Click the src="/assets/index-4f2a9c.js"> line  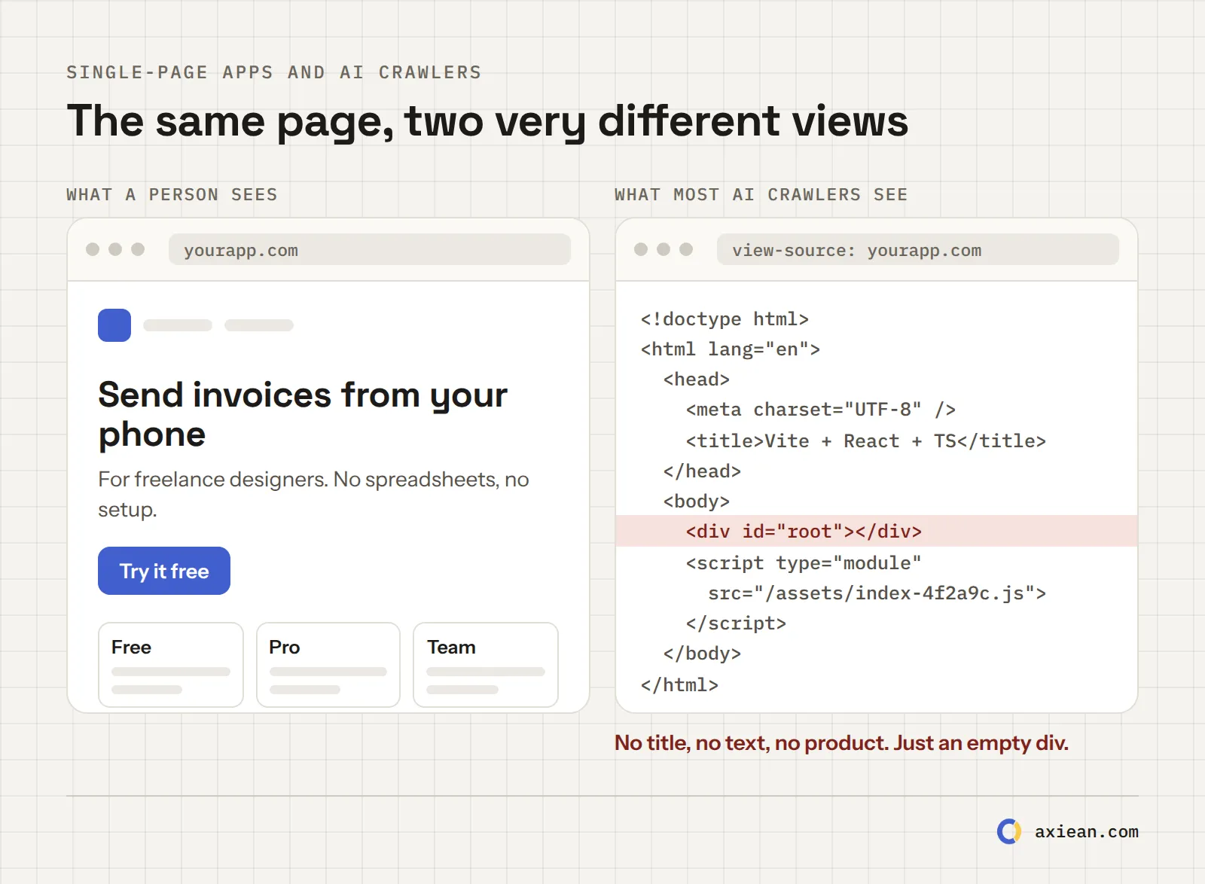877,593
